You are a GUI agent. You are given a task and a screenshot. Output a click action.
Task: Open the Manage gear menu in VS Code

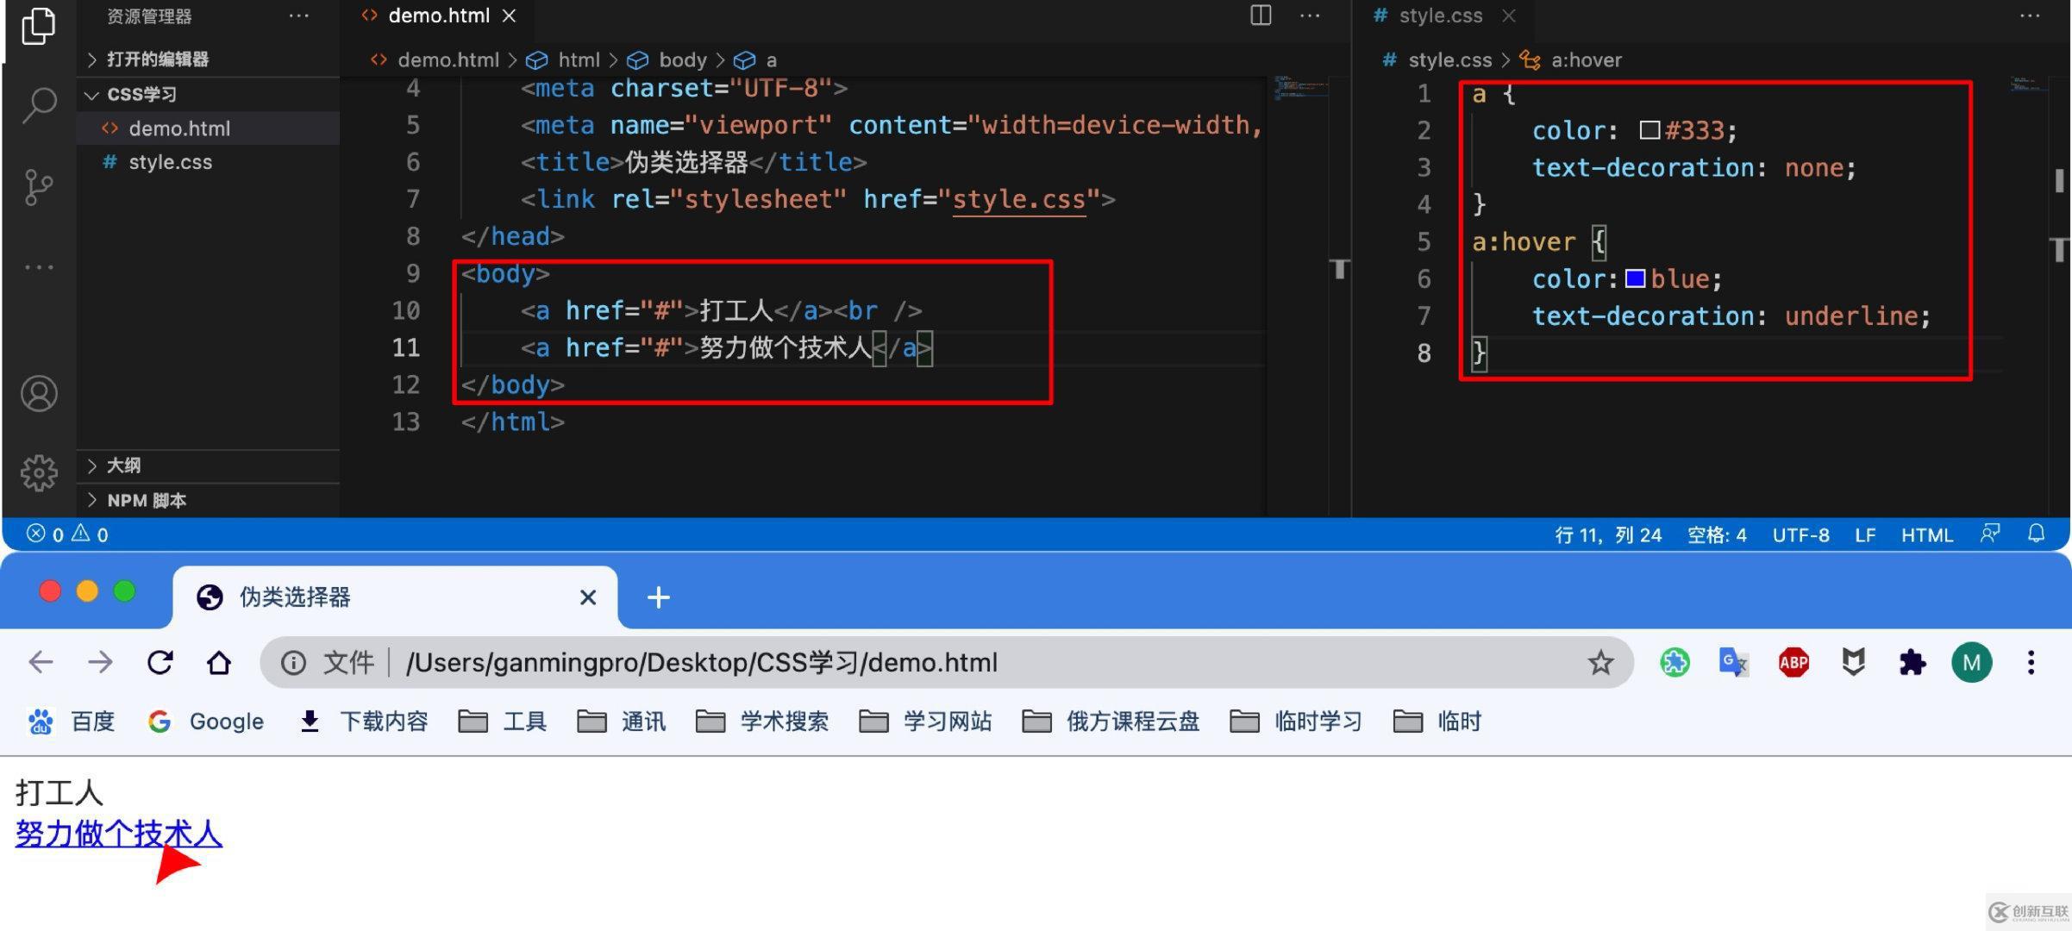point(39,472)
